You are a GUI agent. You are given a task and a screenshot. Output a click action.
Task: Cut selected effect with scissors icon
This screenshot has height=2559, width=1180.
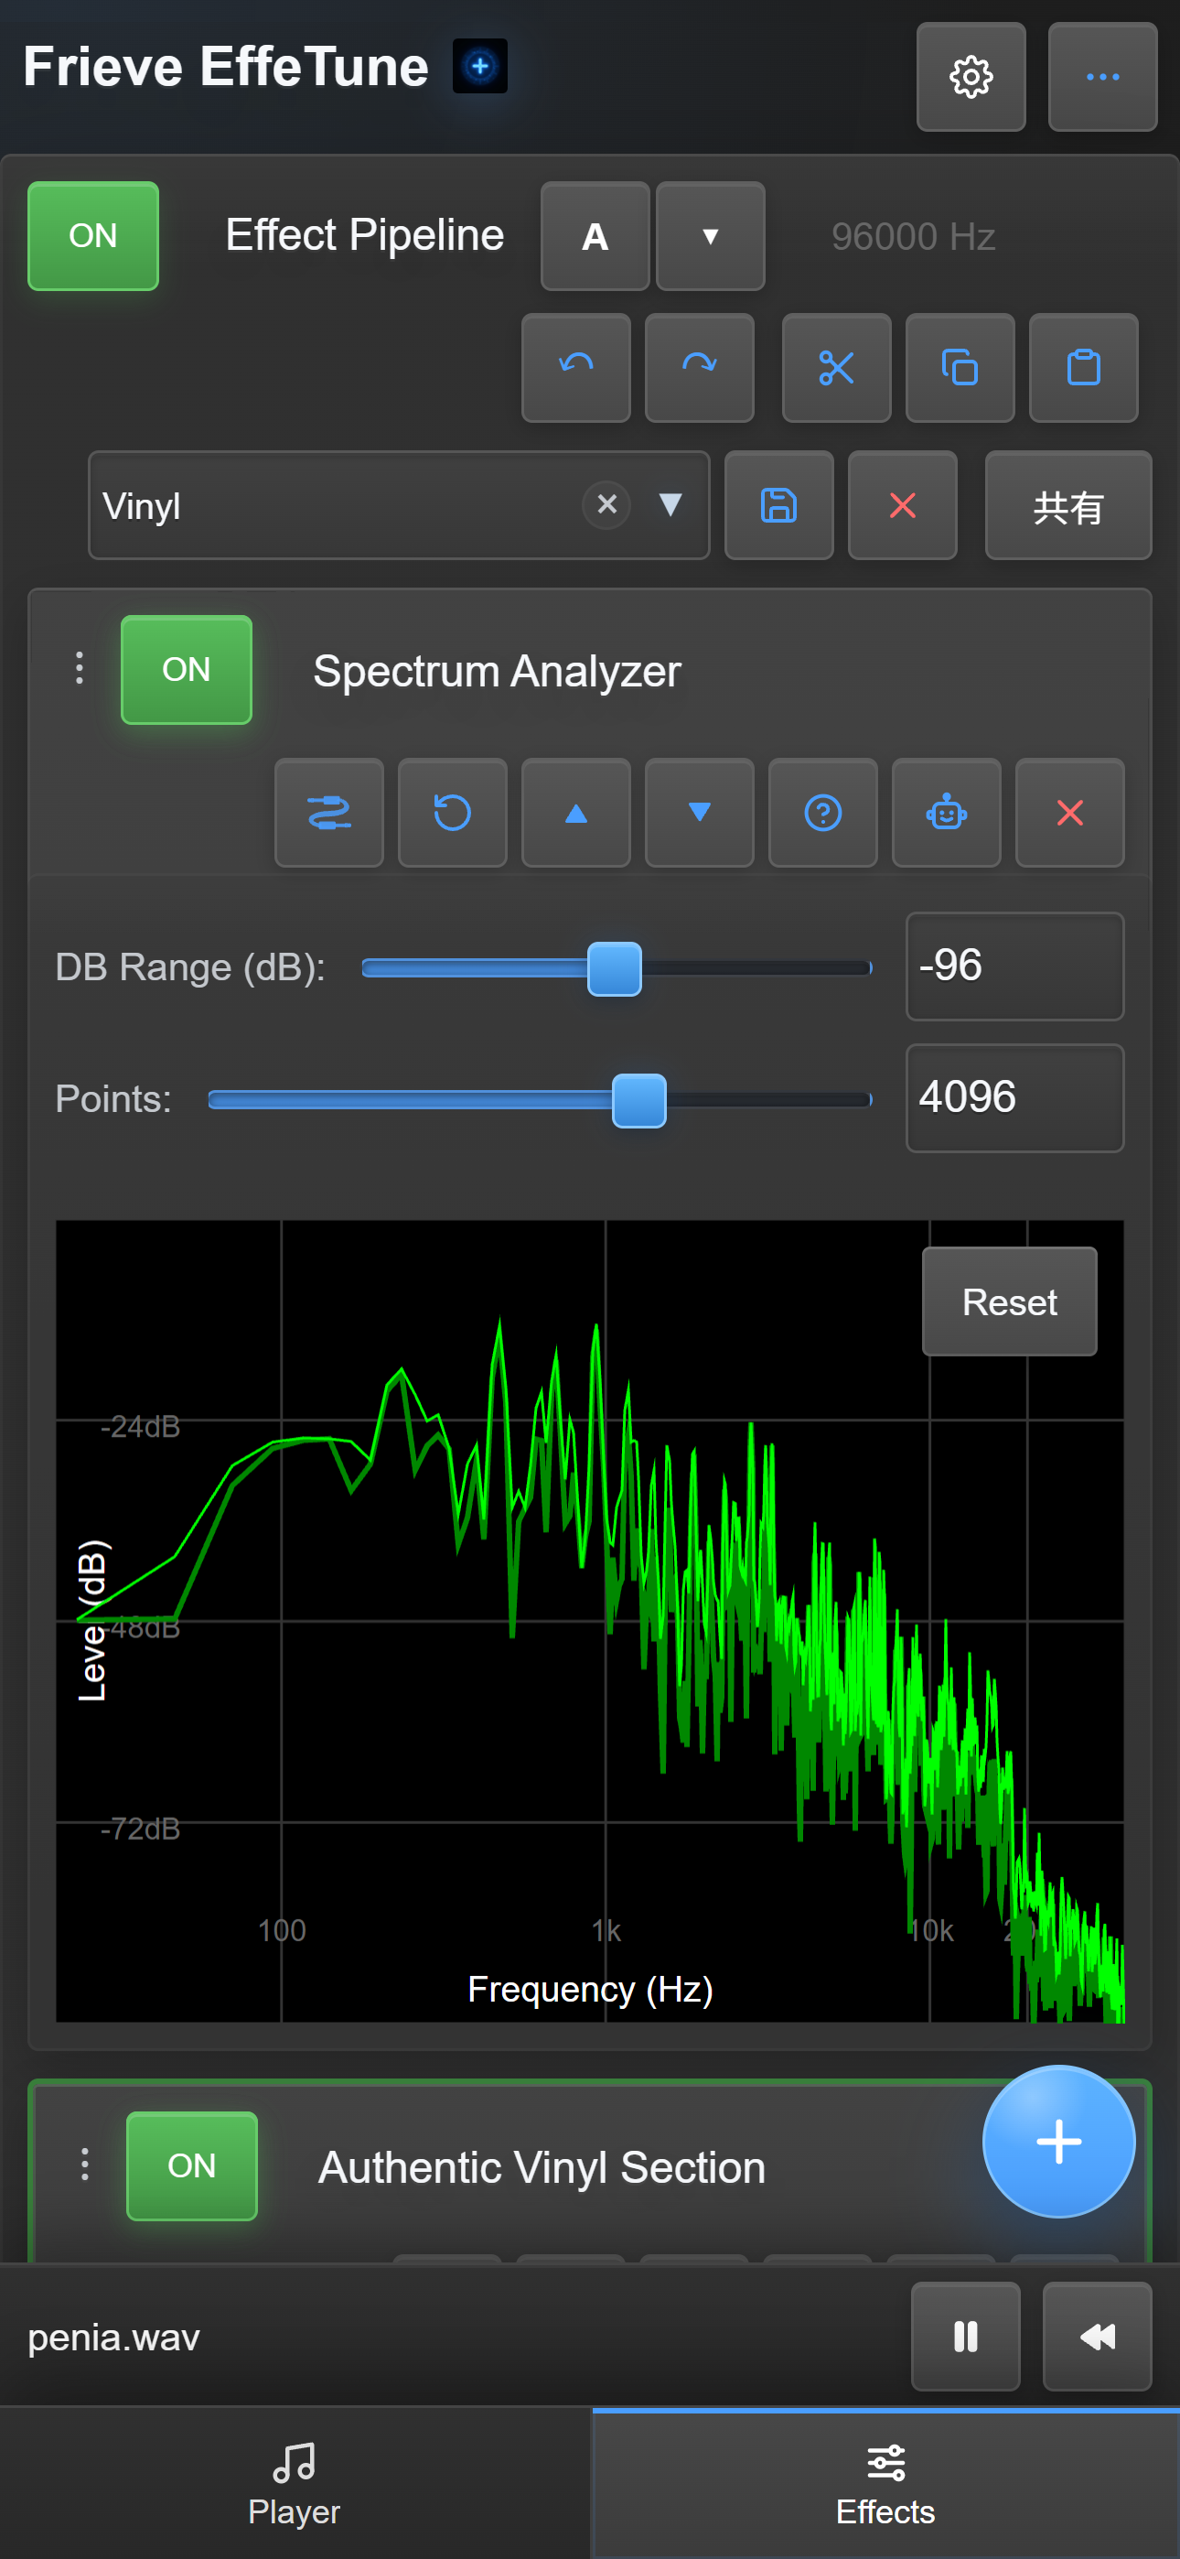836,368
